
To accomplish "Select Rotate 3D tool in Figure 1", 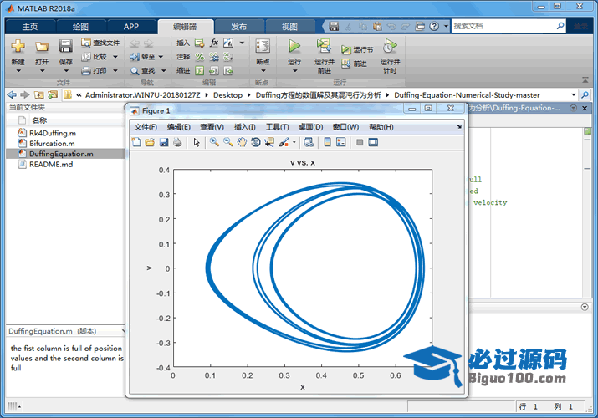I will (256, 142).
